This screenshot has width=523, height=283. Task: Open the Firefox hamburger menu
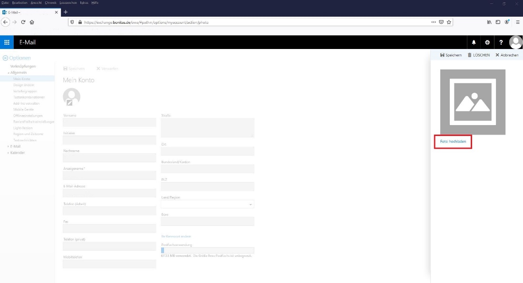click(518, 22)
